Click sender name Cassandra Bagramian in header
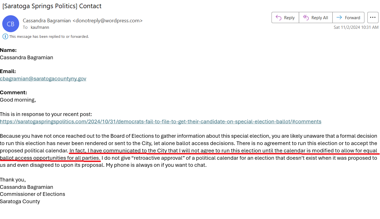The image size is (380, 219). click(x=47, y=21)
